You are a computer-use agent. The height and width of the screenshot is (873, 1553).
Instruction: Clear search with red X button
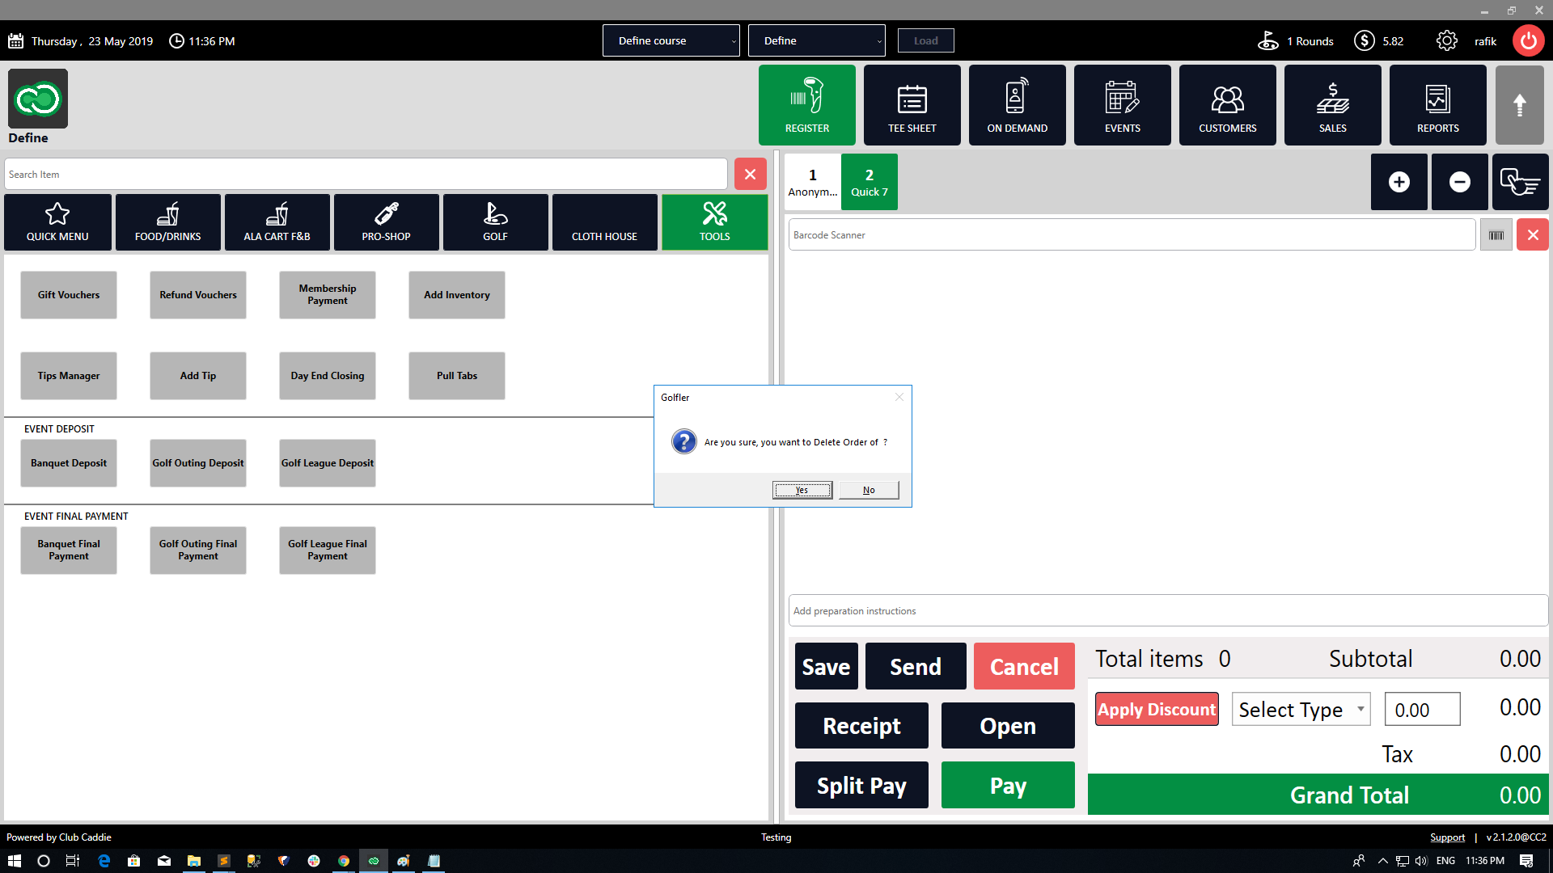[750, 175]
